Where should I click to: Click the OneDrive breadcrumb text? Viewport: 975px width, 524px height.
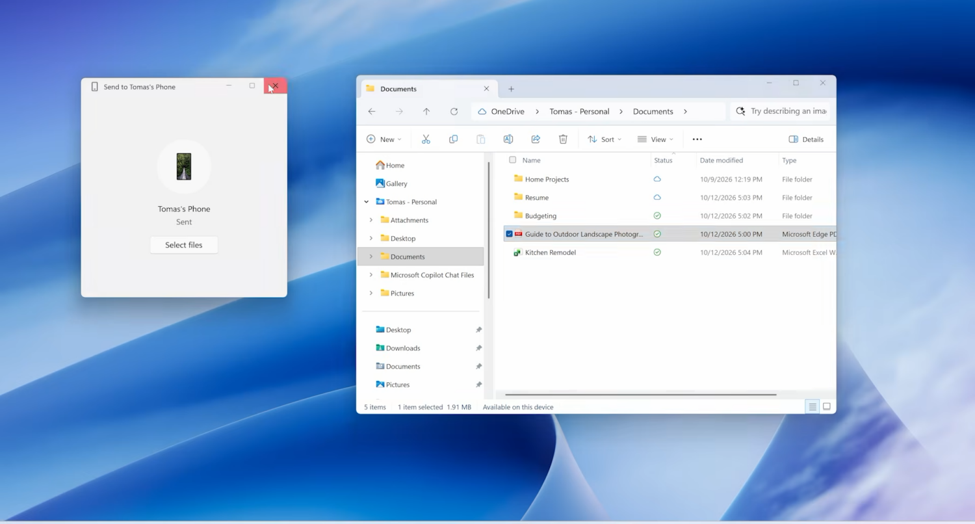(x=508, y=111)
